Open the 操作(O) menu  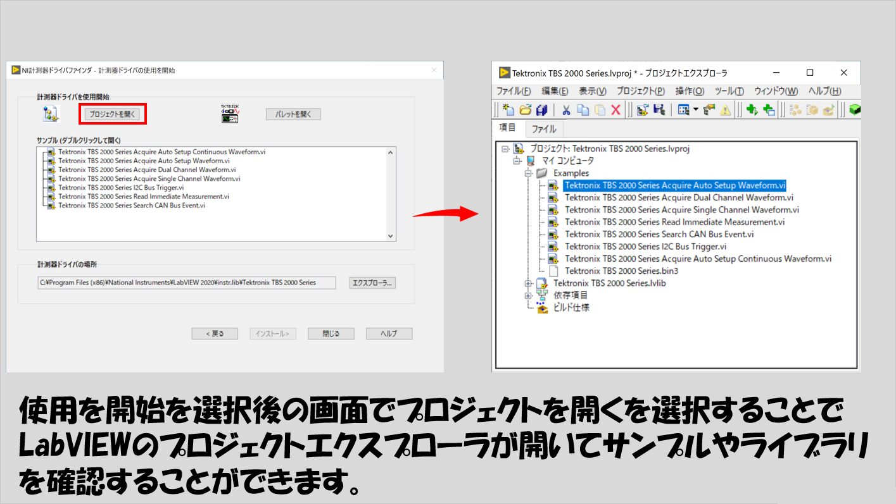click(690, 91)
